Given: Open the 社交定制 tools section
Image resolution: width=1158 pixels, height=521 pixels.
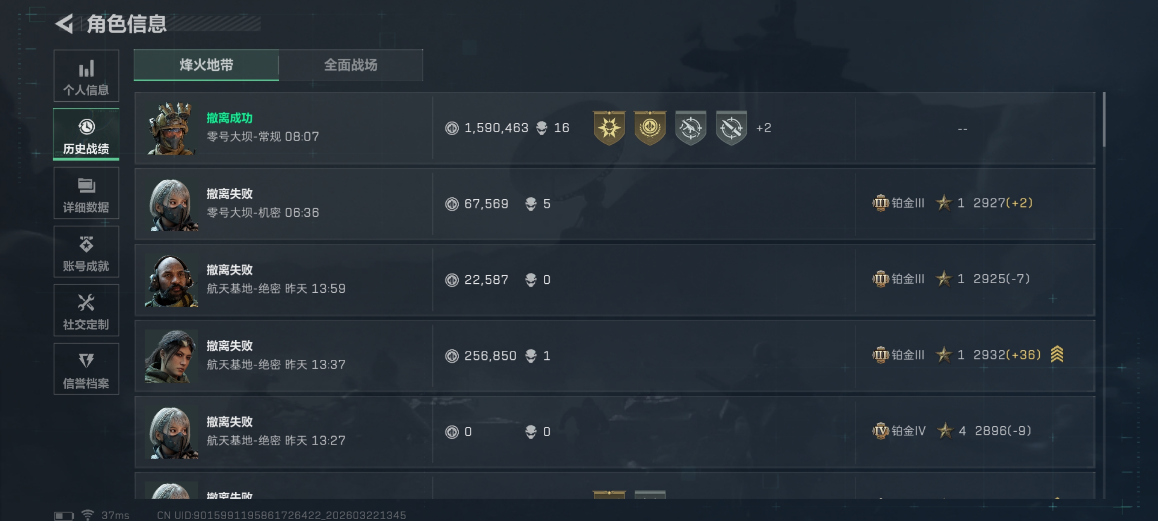Looking at the screenshot, I should [86, 310].
